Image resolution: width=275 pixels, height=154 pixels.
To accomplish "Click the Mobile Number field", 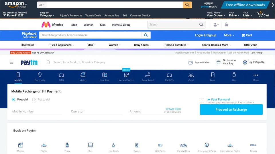I will click(x=38, y=112).
